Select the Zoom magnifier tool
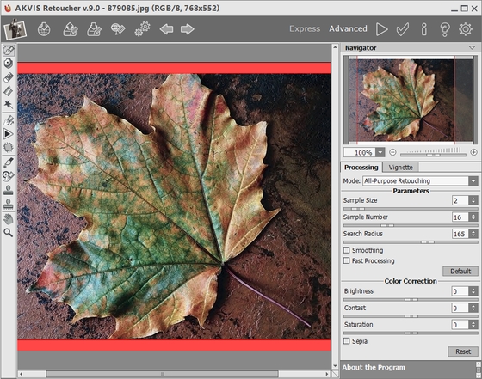 (x=9, y=233)
